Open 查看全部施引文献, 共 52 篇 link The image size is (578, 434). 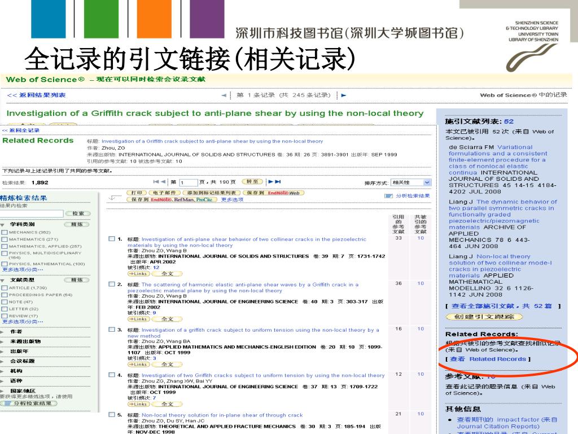coord(502,306)
